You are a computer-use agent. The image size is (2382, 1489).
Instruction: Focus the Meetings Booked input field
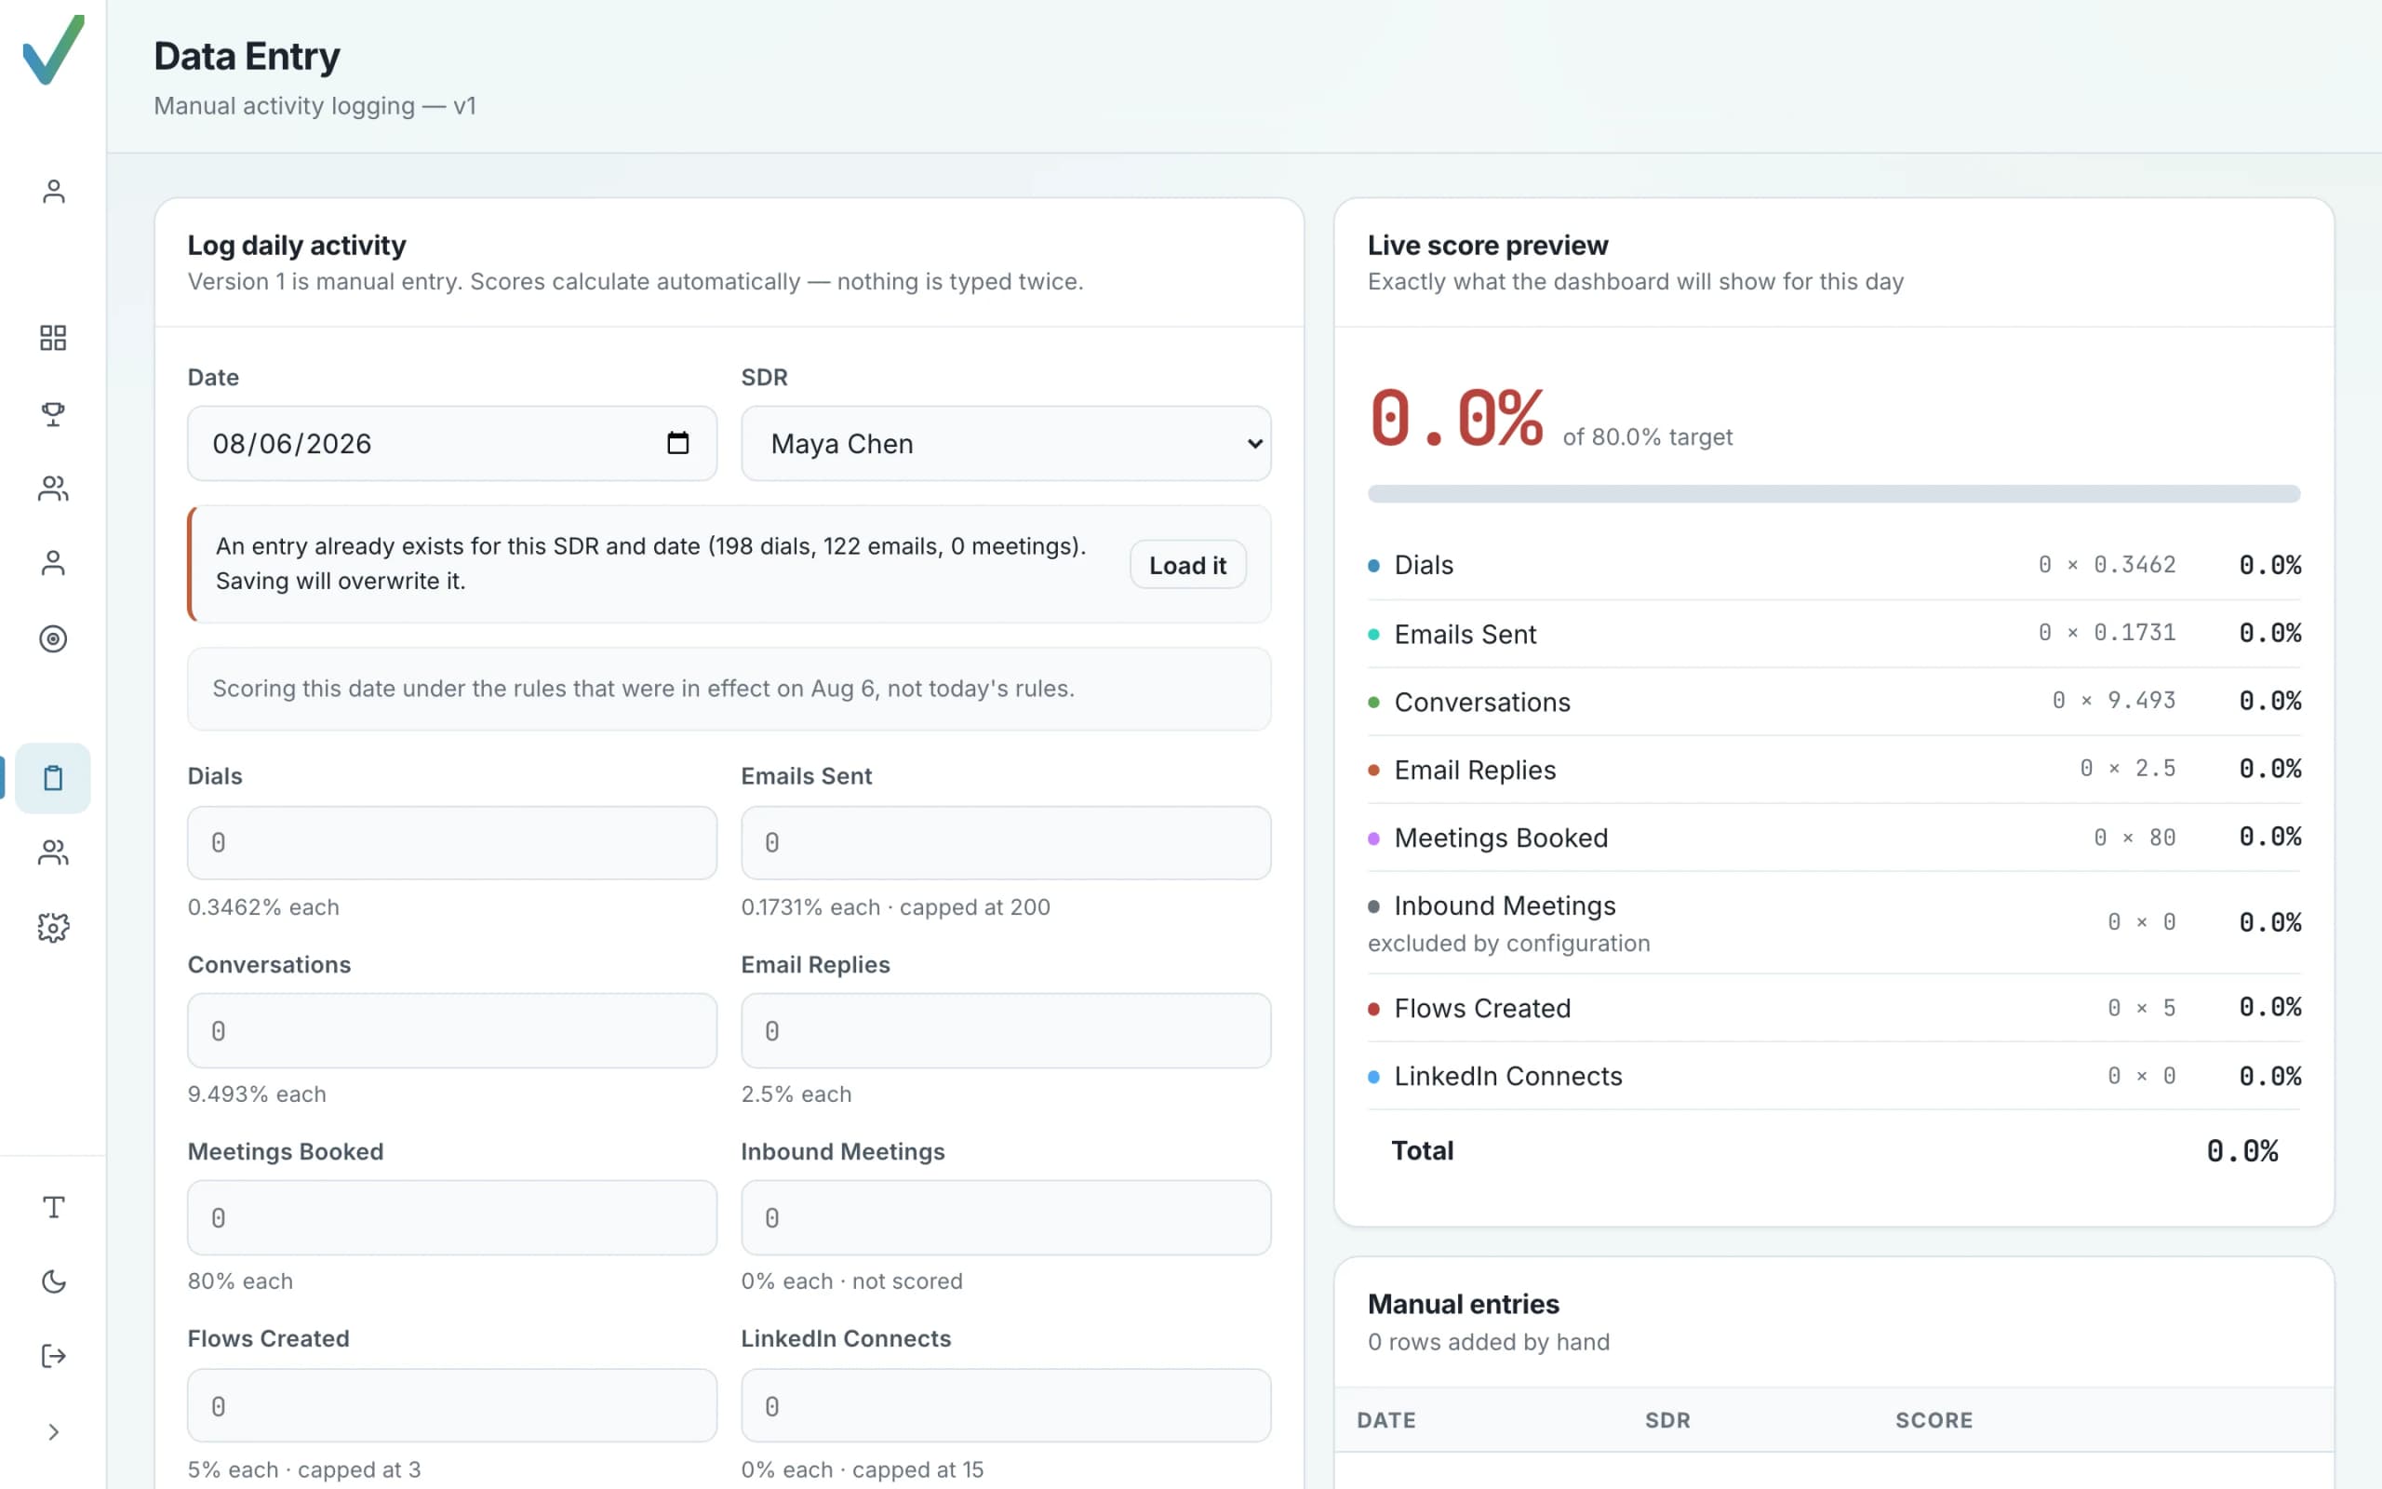(x=452, y=1218)
